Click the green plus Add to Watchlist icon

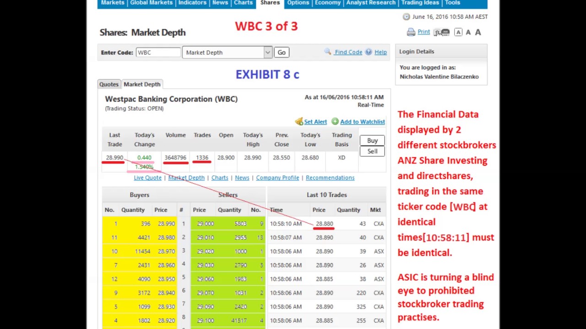pos(335,122)
